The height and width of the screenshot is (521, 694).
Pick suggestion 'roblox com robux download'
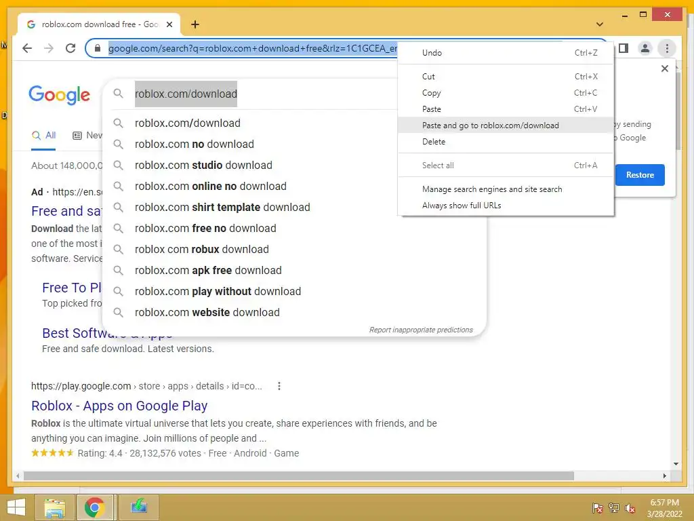[x=294, y=250]
